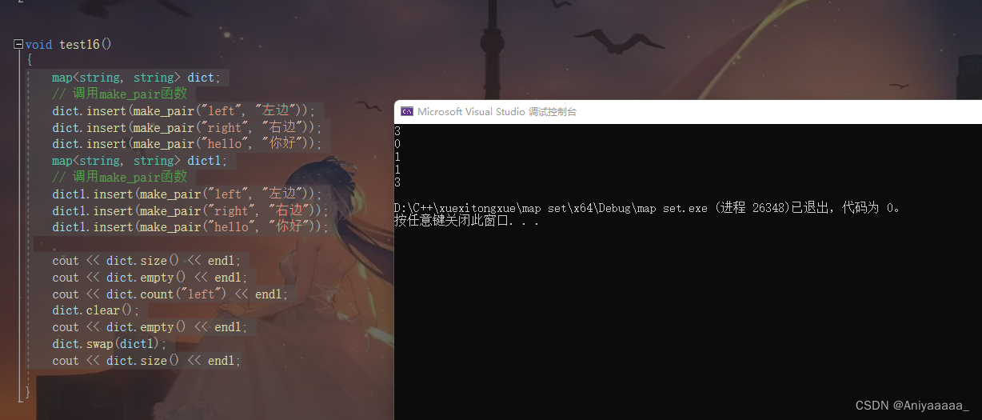Collapse the test16 function outline toggle
Viewport: 982px width, 420px height.
(18, 45)
